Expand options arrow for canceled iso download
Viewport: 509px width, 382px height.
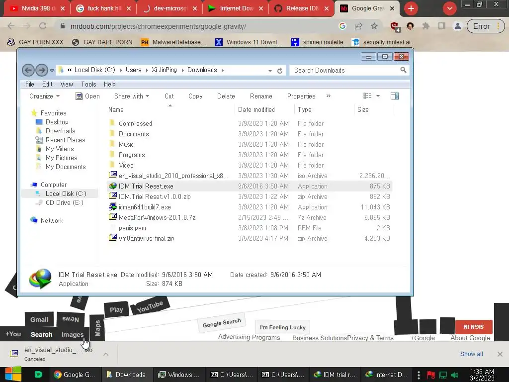[x=106, y=354]
